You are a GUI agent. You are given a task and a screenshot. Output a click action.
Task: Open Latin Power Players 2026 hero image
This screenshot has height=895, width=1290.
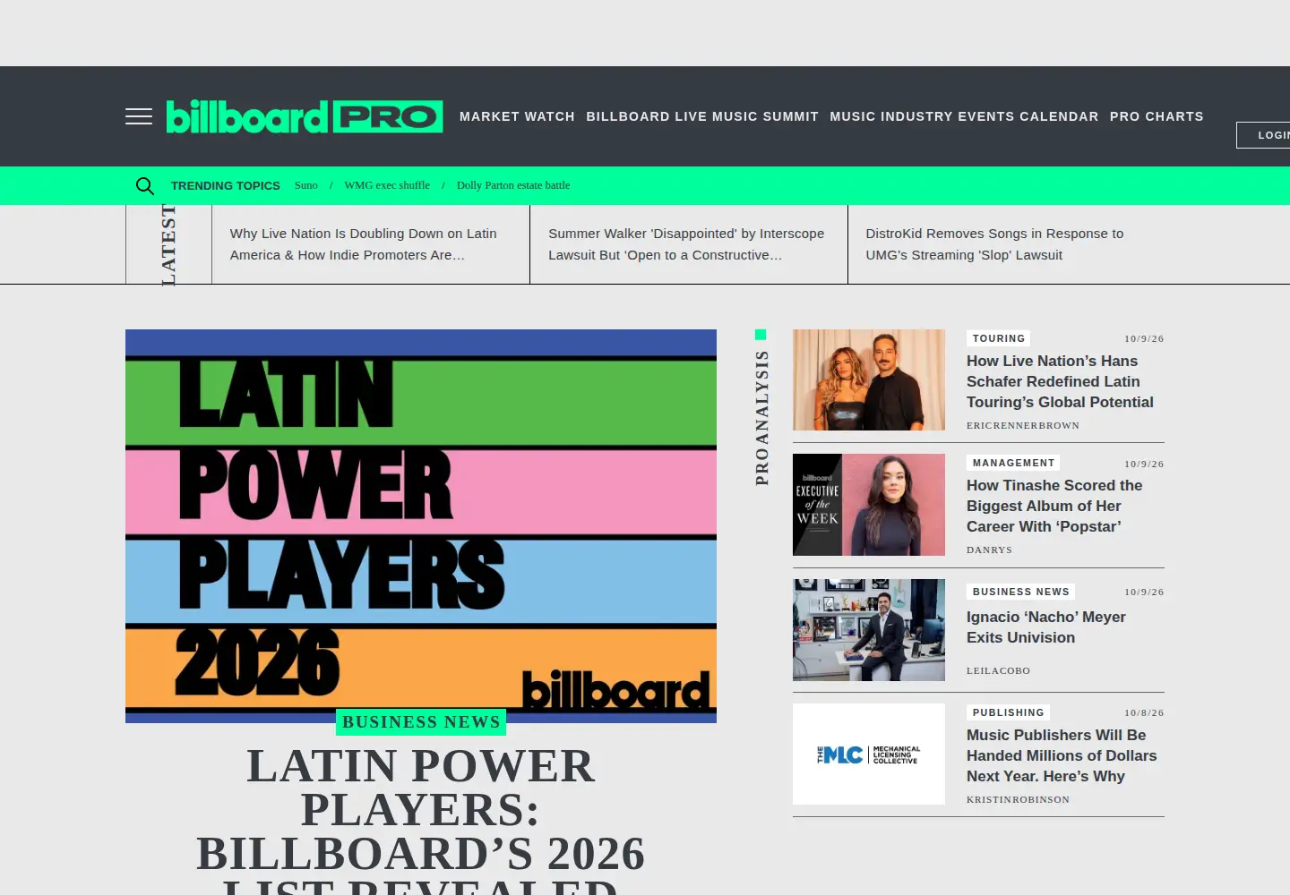pos(421,526)
